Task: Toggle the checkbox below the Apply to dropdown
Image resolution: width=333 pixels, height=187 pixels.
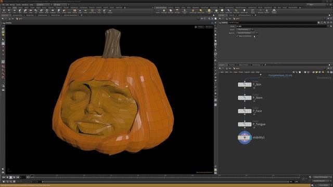Action: pos(237,36)
